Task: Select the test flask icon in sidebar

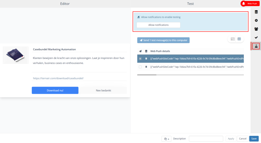Action: (x=256, y=46)
